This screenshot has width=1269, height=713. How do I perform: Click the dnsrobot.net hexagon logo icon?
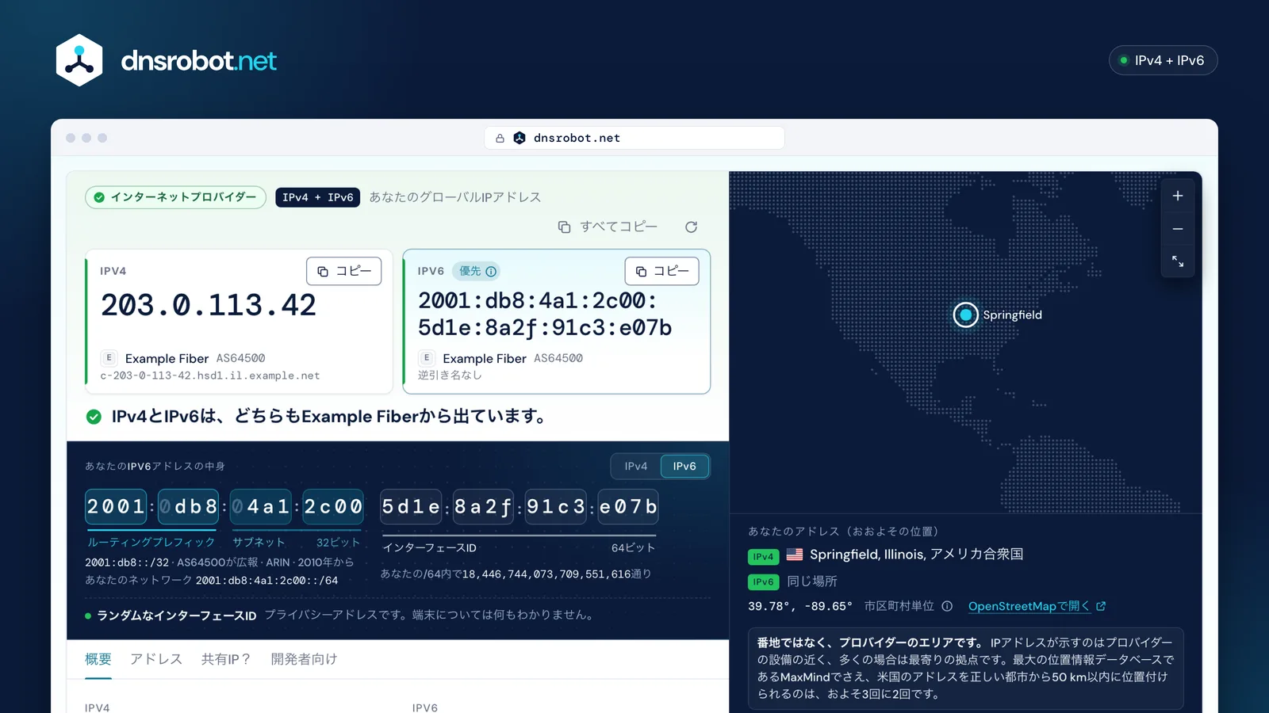pyautogui.click(x=79, y=60)
